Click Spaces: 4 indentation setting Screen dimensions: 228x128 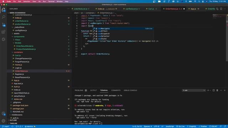click(x=148, y=127)
